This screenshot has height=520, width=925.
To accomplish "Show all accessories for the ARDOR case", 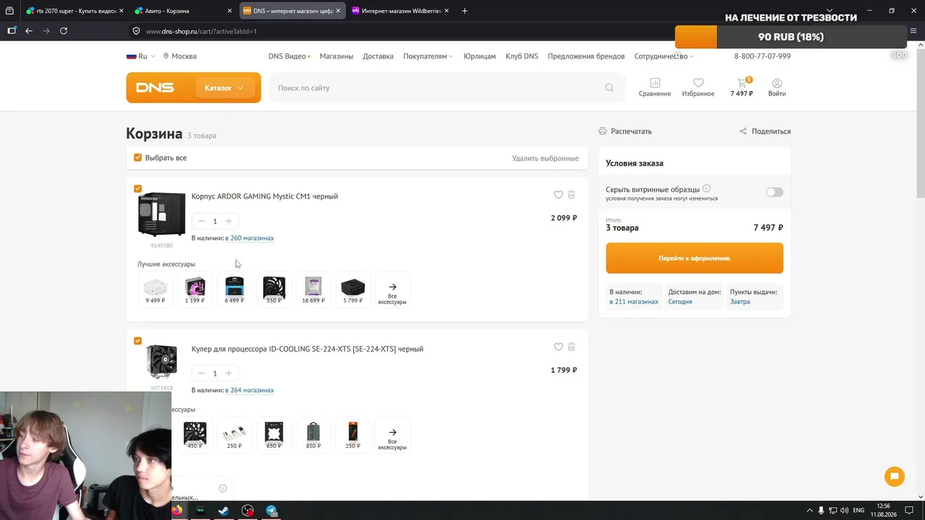I will pos(392,290).
